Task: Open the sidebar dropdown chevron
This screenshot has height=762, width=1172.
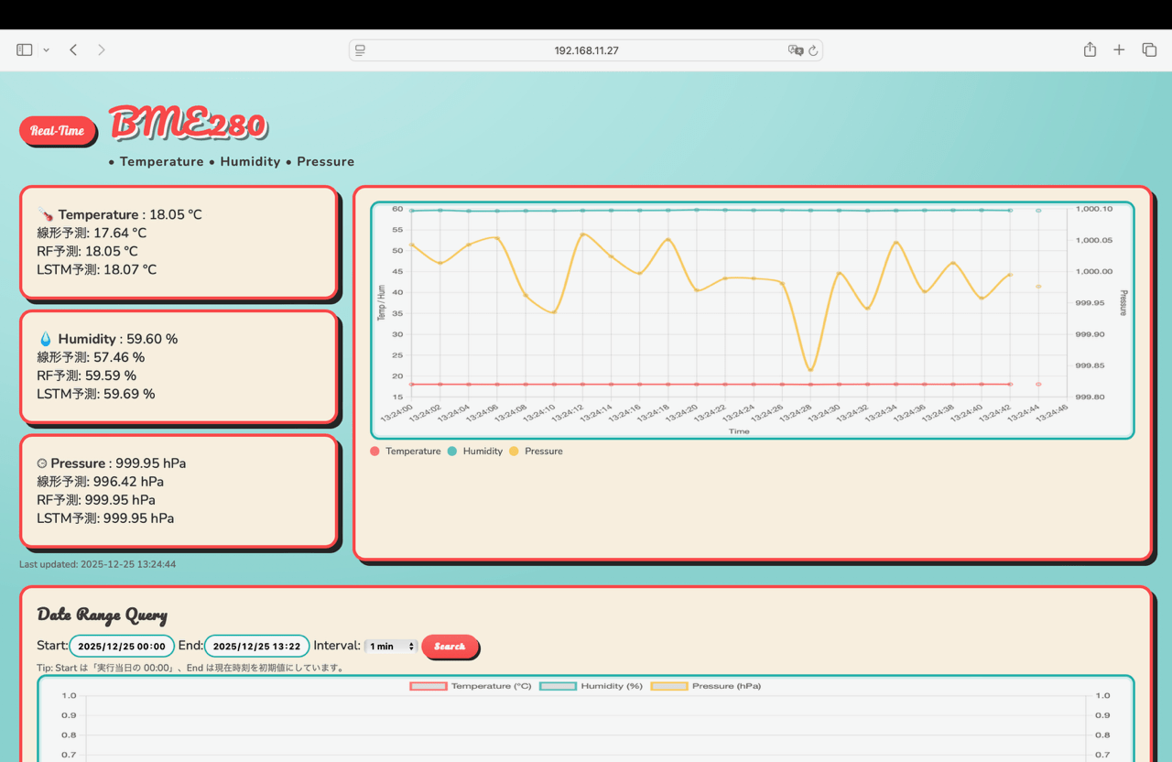Action: point(46,50)
